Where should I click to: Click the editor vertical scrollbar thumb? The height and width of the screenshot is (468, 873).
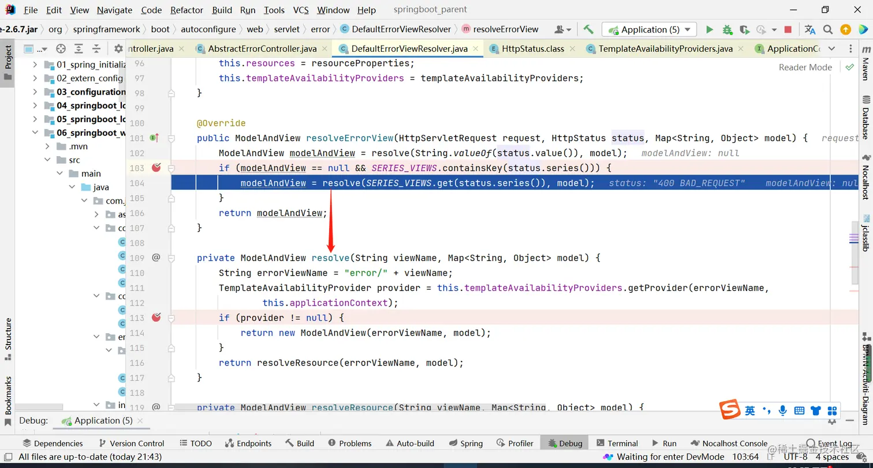[x=854, y=253]
